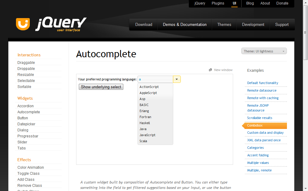Open Remove Class effect in sidebar
This screenshot has width=308, height=191.
coord(30,186)
